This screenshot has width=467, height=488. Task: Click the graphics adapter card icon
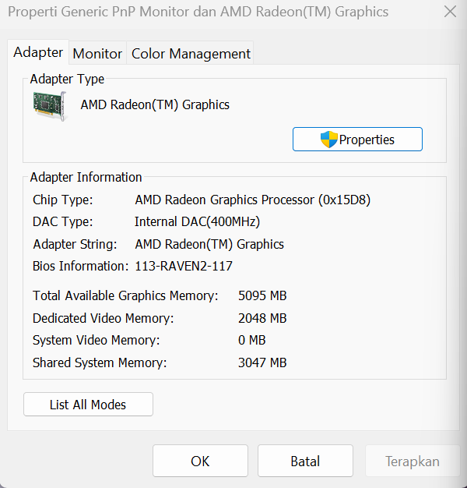coord(50,106)
